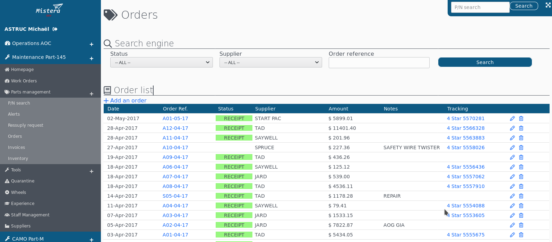Open Invoices submenu item
The width and height of the screenshot is (552, 242).
tap(16, 147)
